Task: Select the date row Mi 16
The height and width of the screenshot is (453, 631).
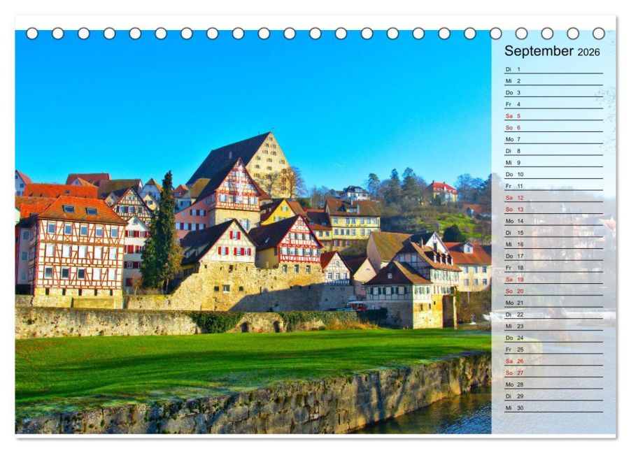Action: point(554,244)
